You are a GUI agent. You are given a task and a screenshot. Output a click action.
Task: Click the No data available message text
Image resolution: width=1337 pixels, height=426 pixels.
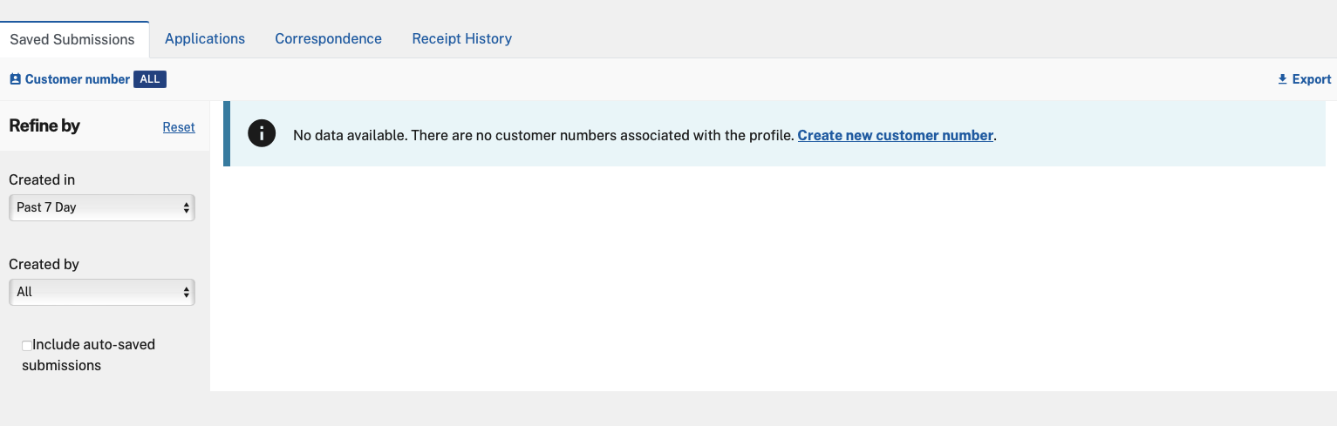pyautogui.click(x=542, y=135)
